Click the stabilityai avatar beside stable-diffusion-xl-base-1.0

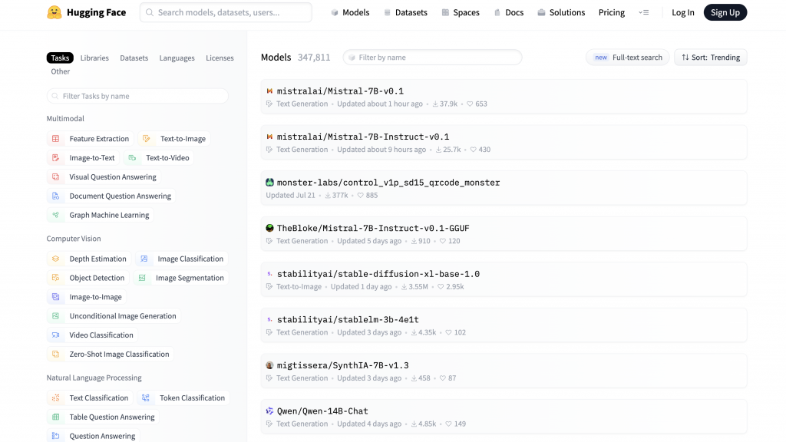click(269, 274)
